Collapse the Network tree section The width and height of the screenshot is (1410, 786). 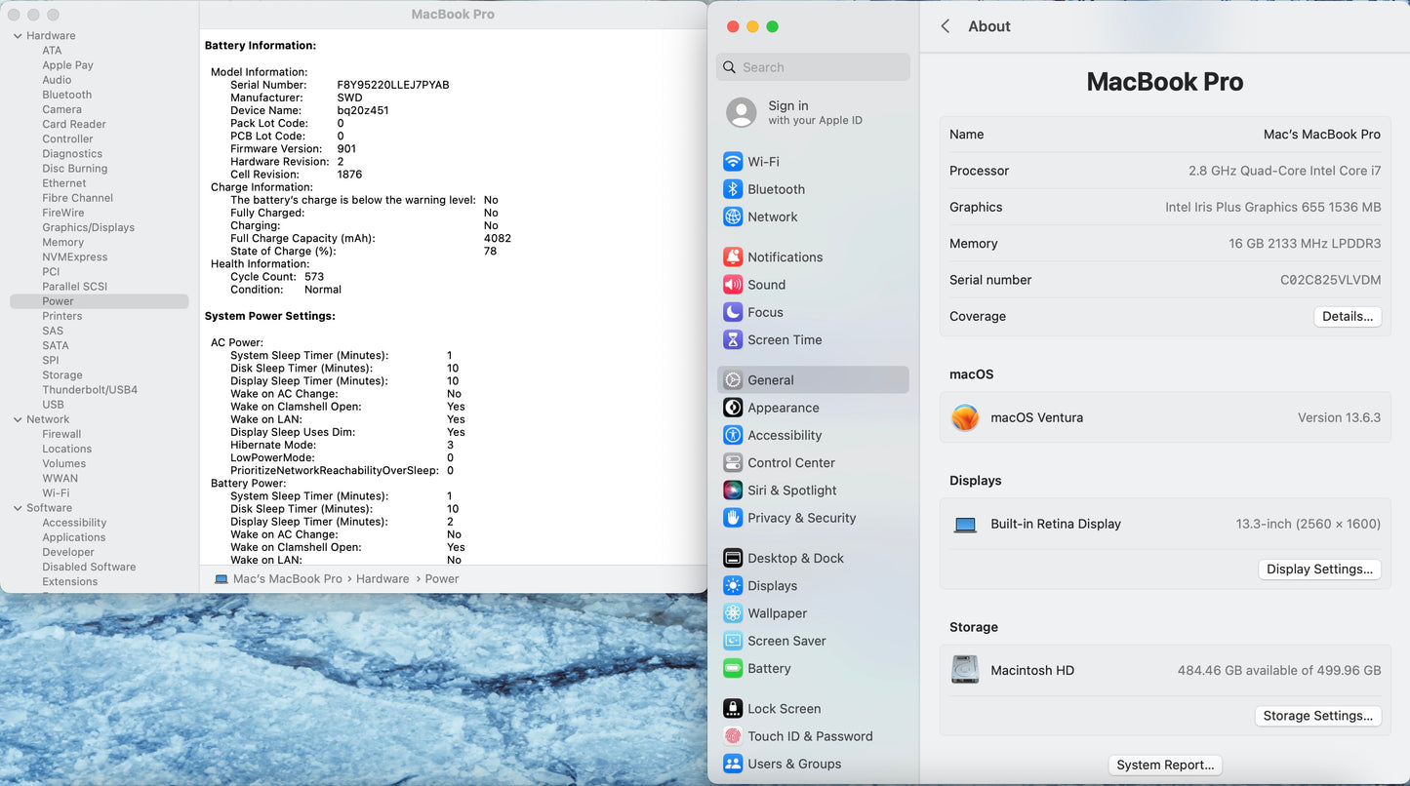coord(18,419)
